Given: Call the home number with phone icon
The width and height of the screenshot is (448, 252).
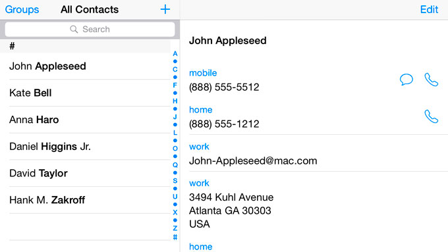Looking at the screenshot, I should pos(431,116).
